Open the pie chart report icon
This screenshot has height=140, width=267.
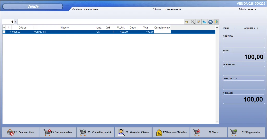click(216, 22)
